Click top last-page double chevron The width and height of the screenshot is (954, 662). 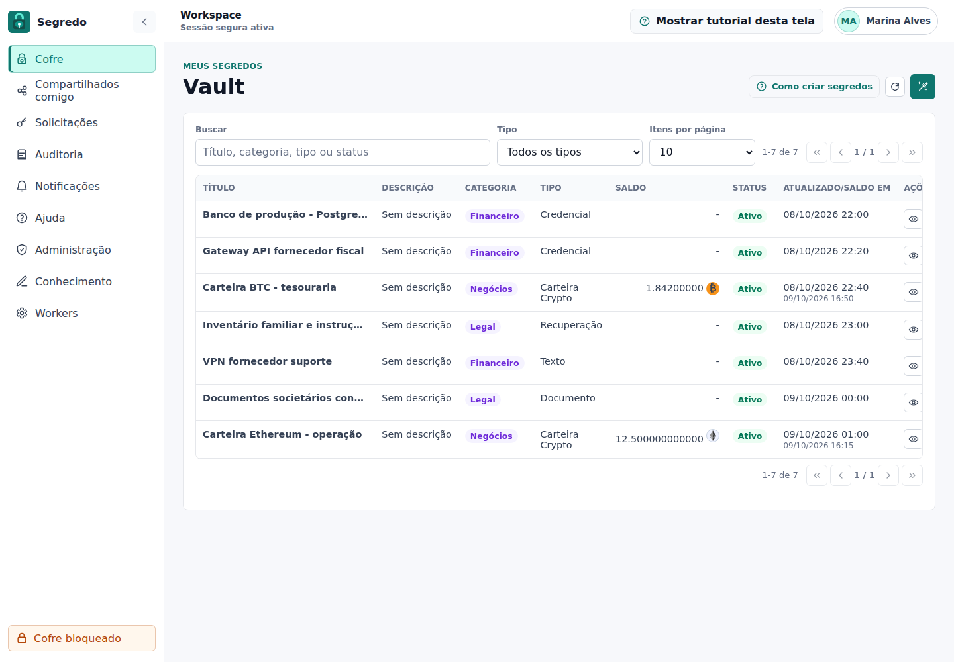tap(912, 152)
